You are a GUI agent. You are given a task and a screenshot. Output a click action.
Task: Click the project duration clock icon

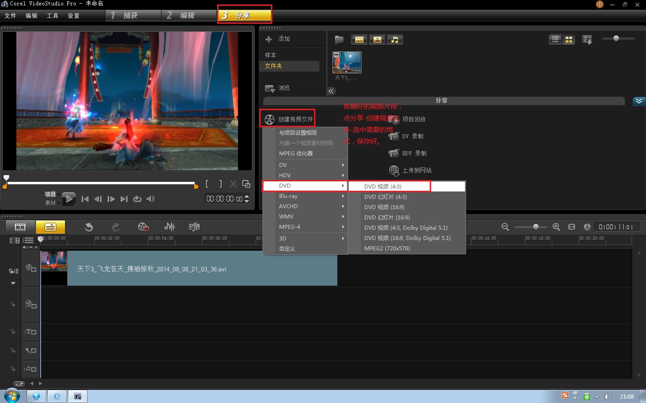[x=587, y=227]
